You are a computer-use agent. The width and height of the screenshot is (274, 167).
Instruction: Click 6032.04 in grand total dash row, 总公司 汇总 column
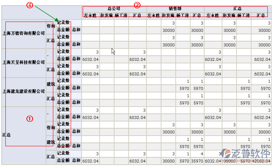[138, 118]
